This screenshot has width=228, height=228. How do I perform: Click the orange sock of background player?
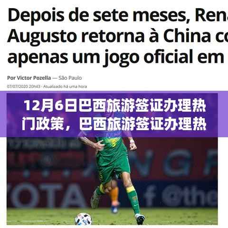(114, 196)
